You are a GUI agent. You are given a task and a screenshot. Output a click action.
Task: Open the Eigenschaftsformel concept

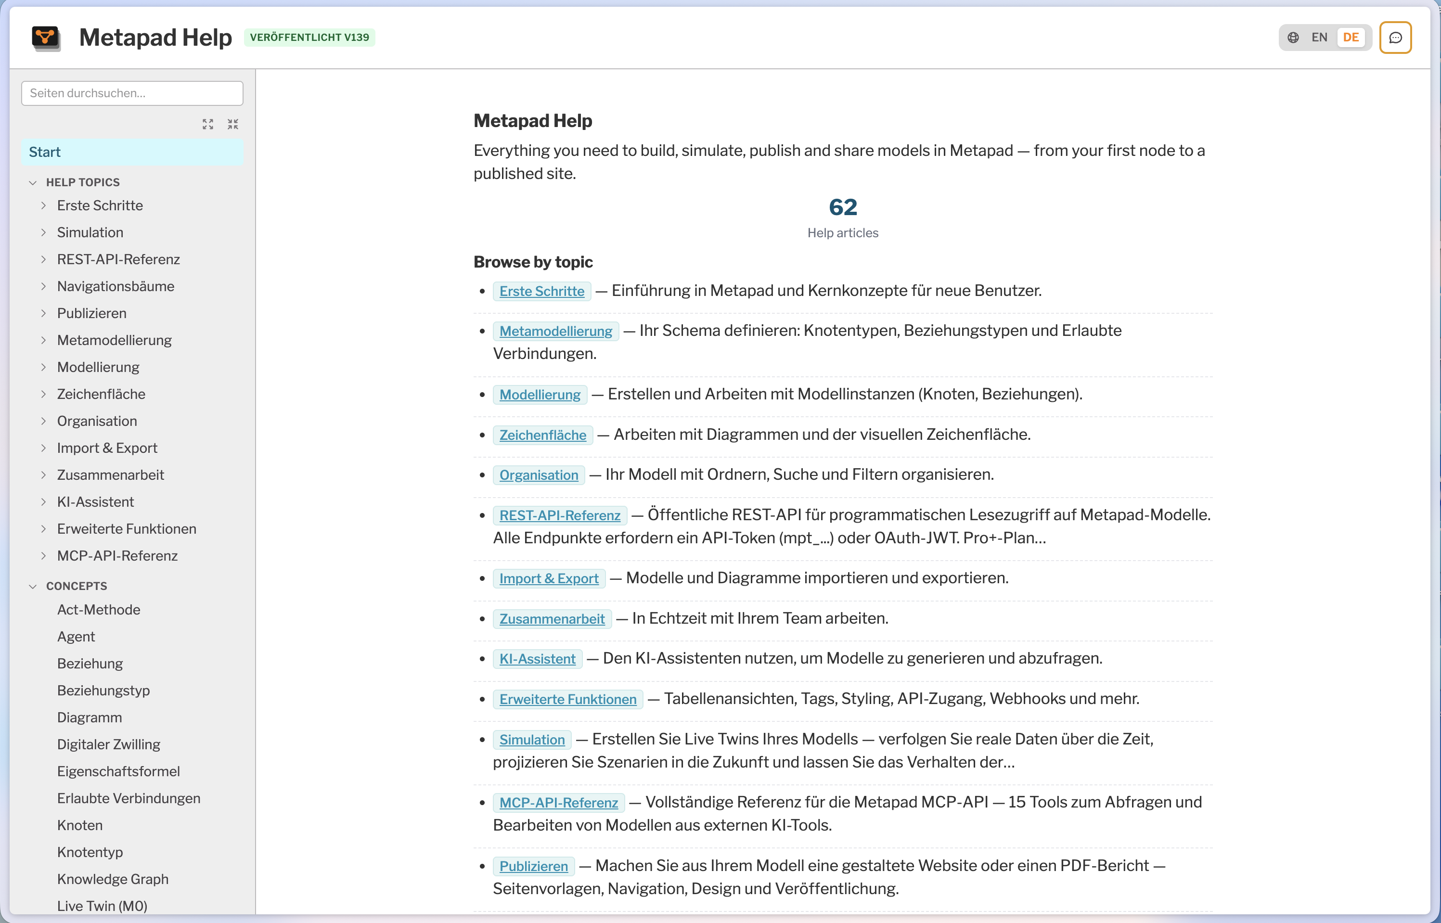[119, 772]
